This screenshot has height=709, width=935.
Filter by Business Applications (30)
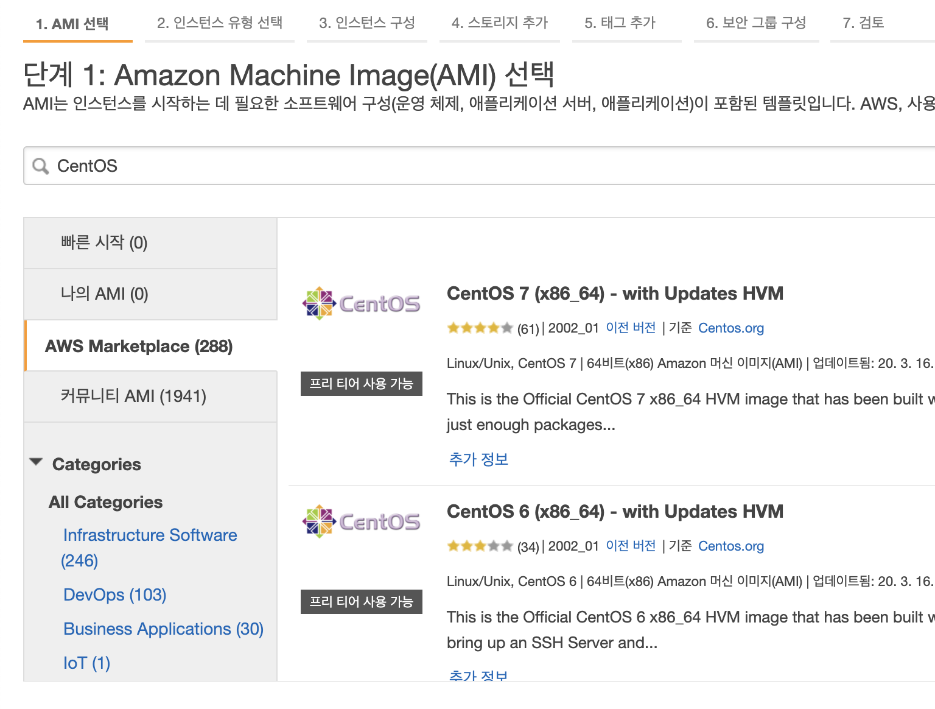[163, 629]
